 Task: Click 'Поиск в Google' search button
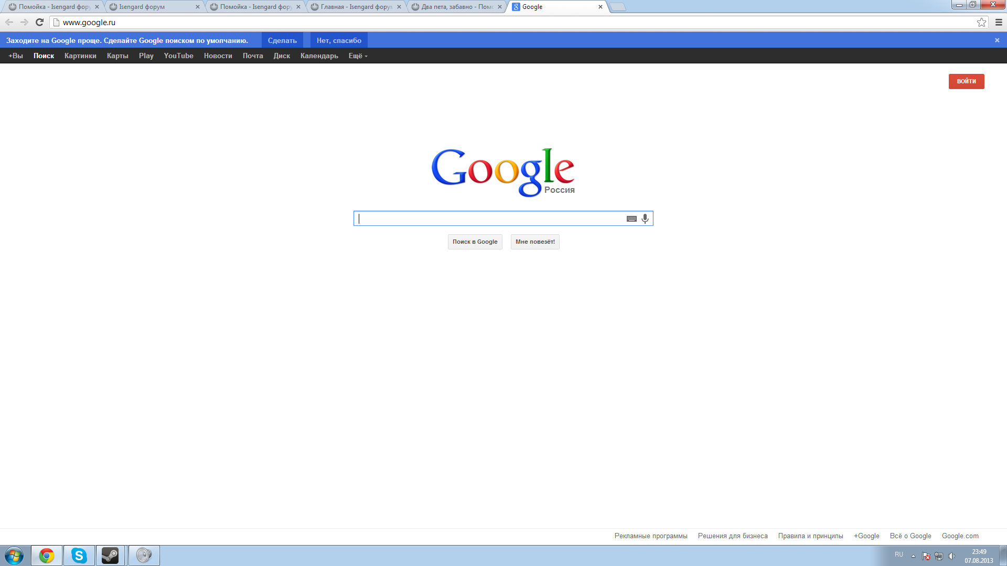point(475,241)
